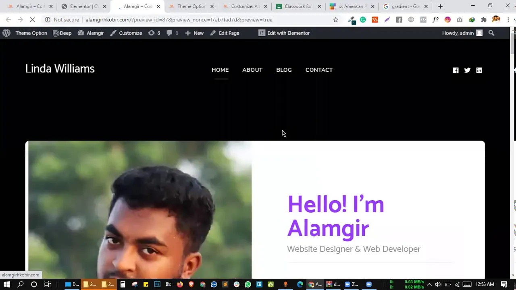This screenshot has width=516, height=290.
Task: Open the admin bar search icon
Action: [491, 33]
